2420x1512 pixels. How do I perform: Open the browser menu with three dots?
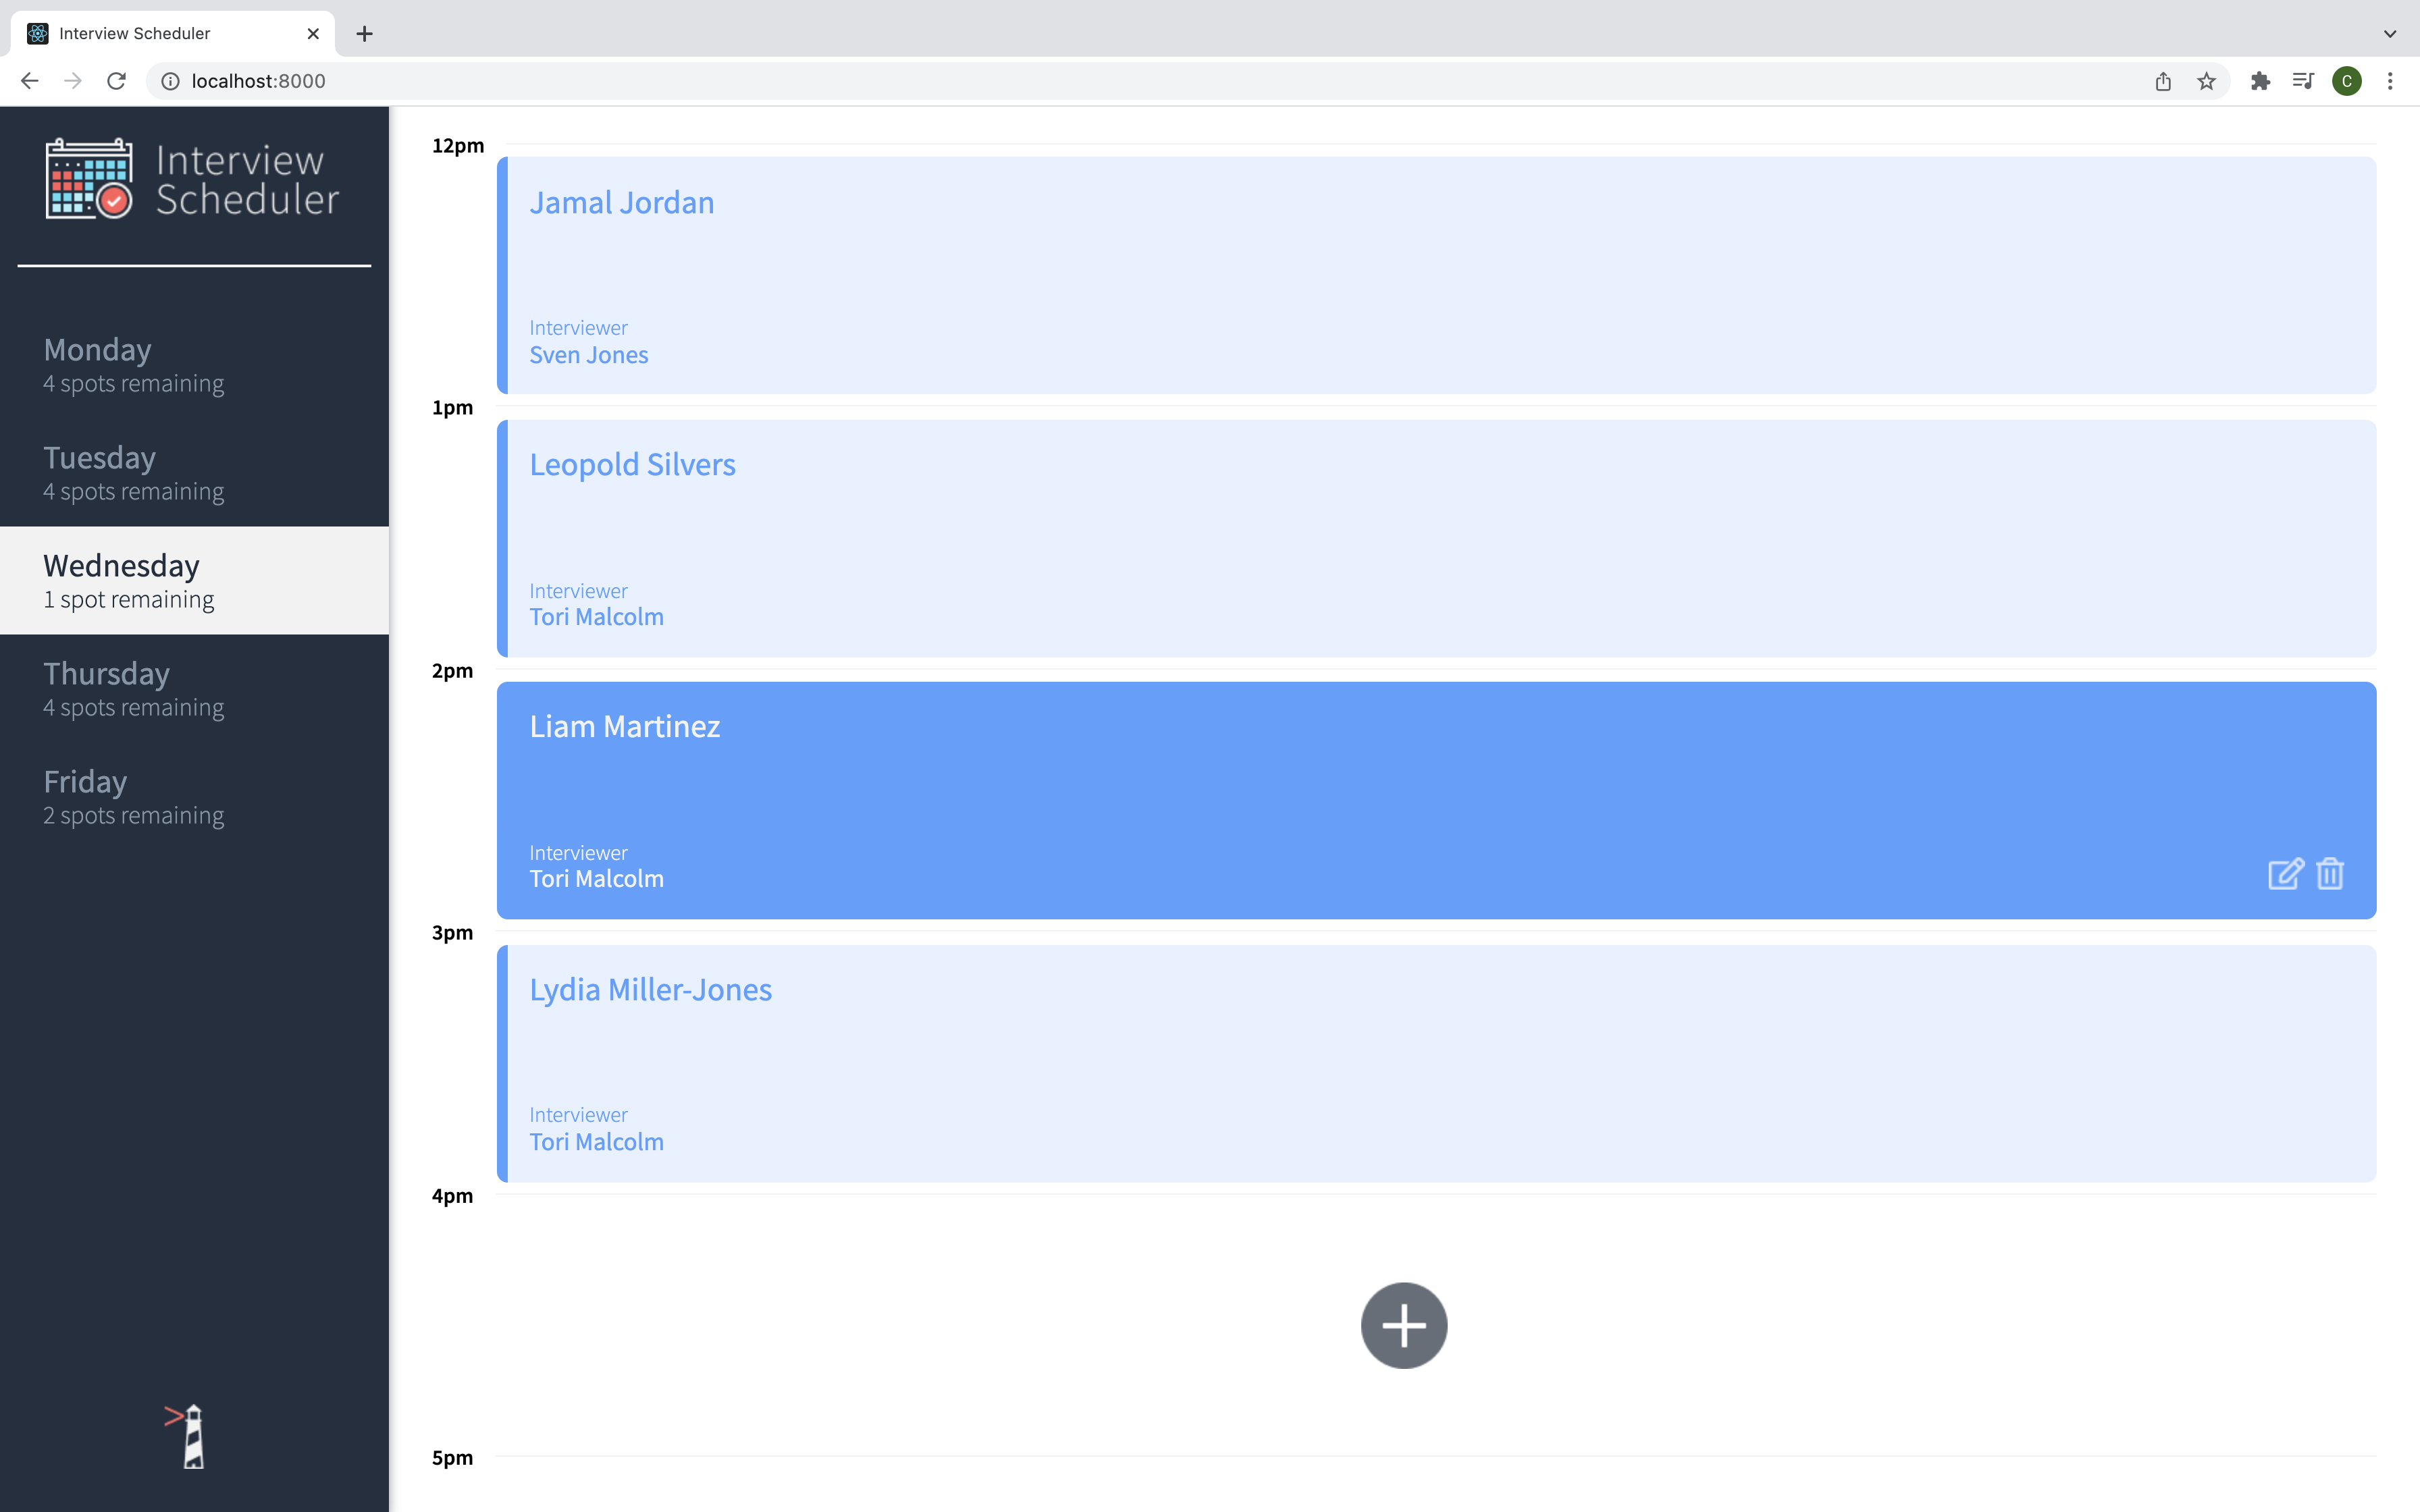(x=2391, y=81)
